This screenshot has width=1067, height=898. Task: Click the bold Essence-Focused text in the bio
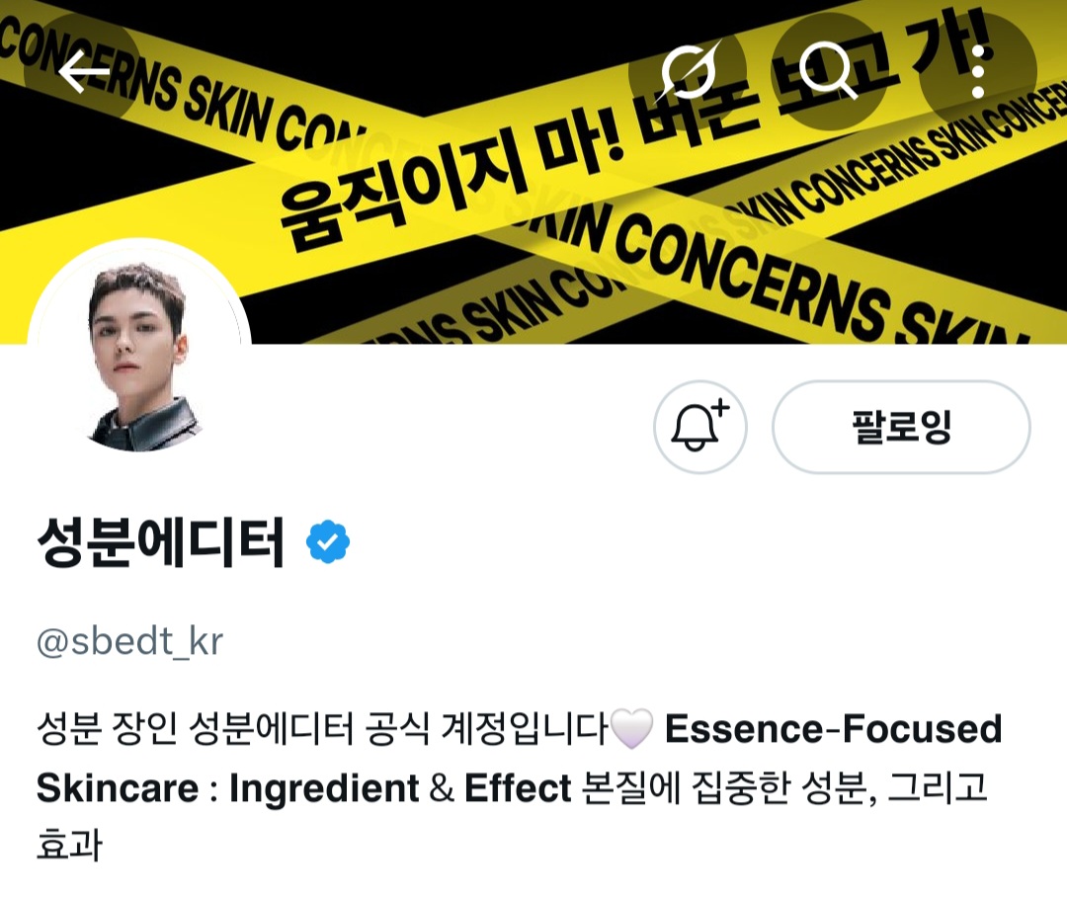click(833, 729)
